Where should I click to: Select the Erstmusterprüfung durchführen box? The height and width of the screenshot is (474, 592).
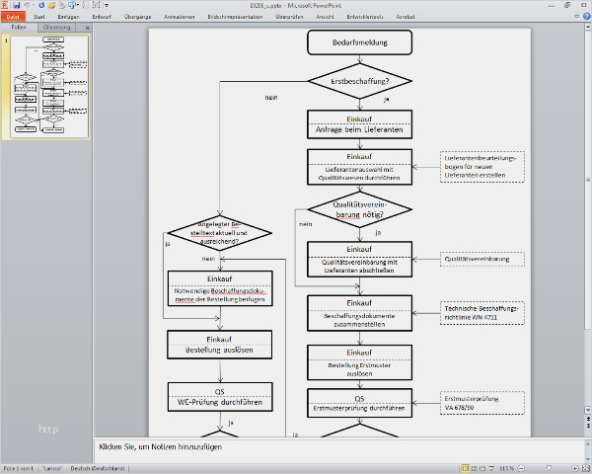point(359,403)
